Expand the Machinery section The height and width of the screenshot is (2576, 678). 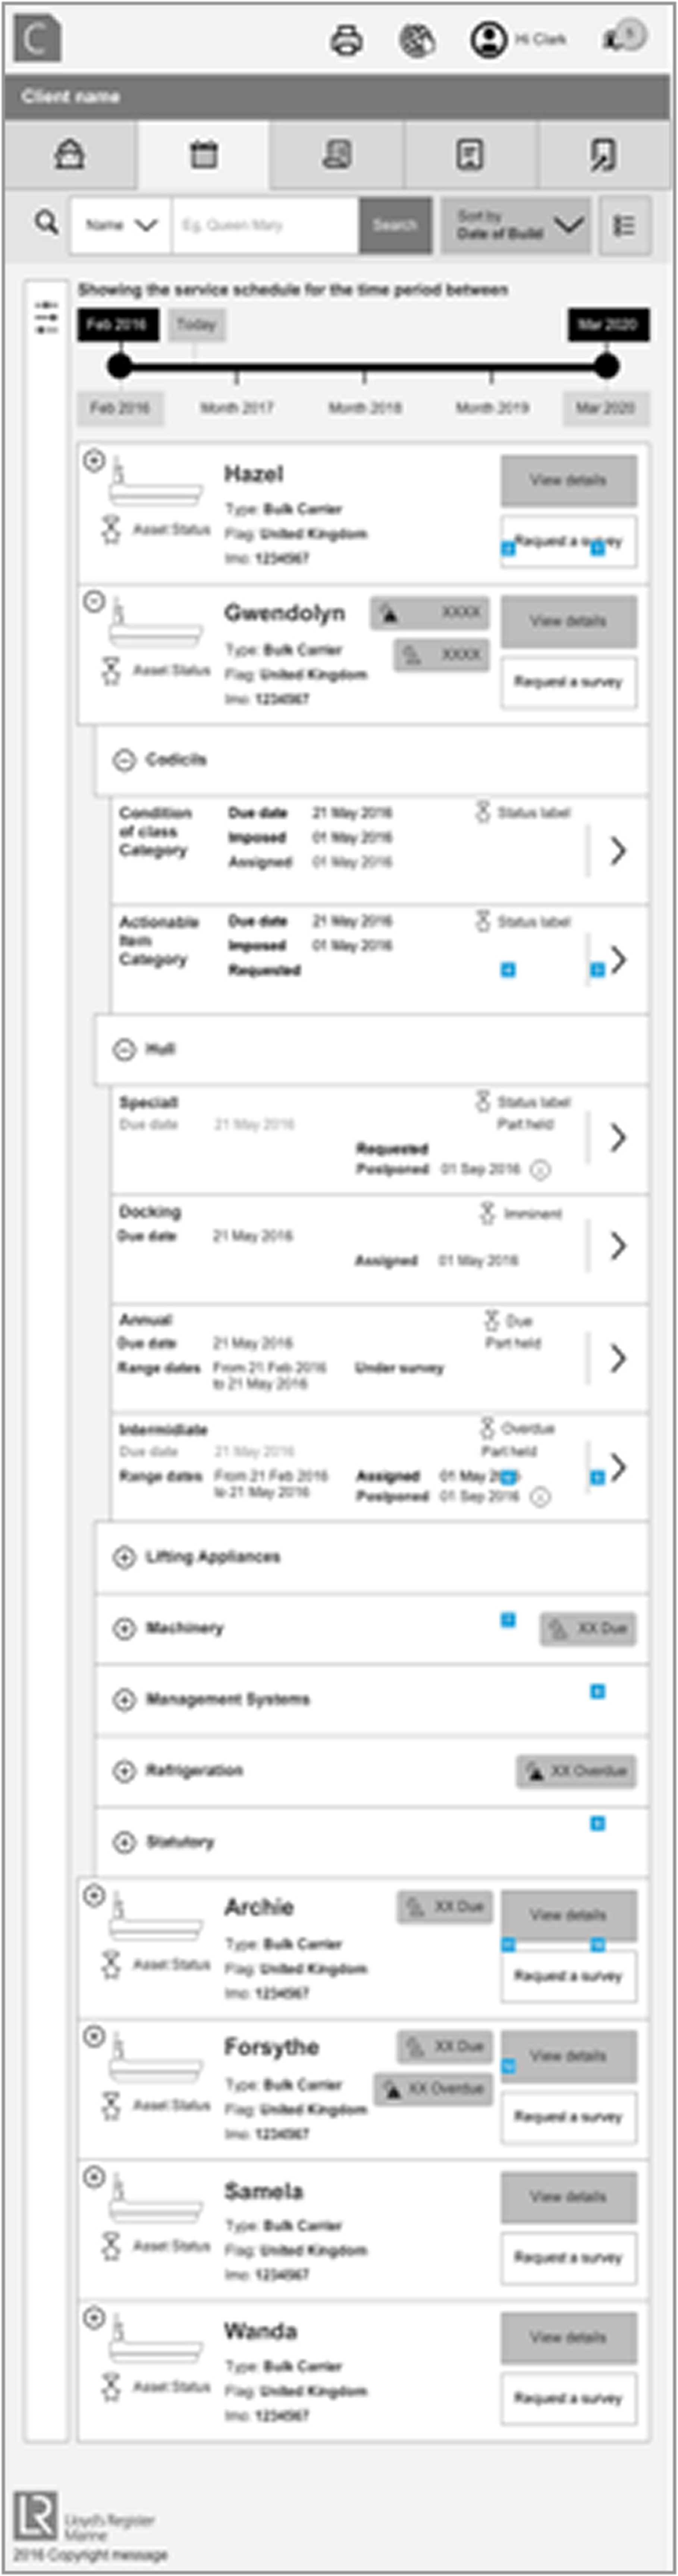(123, 1629)
